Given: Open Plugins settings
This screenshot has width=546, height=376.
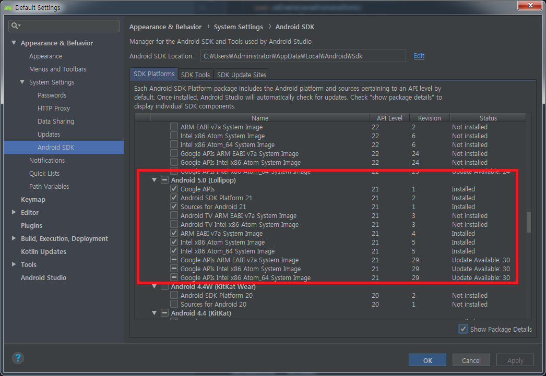Looking at the screenshot, I should tap(31, 225).
